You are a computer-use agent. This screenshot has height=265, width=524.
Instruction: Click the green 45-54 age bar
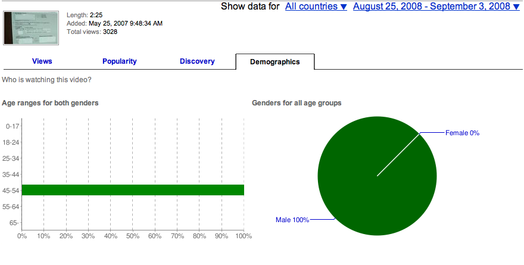(x=133, y=190)
